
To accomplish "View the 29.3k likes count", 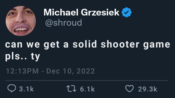I will coord(148,89).
